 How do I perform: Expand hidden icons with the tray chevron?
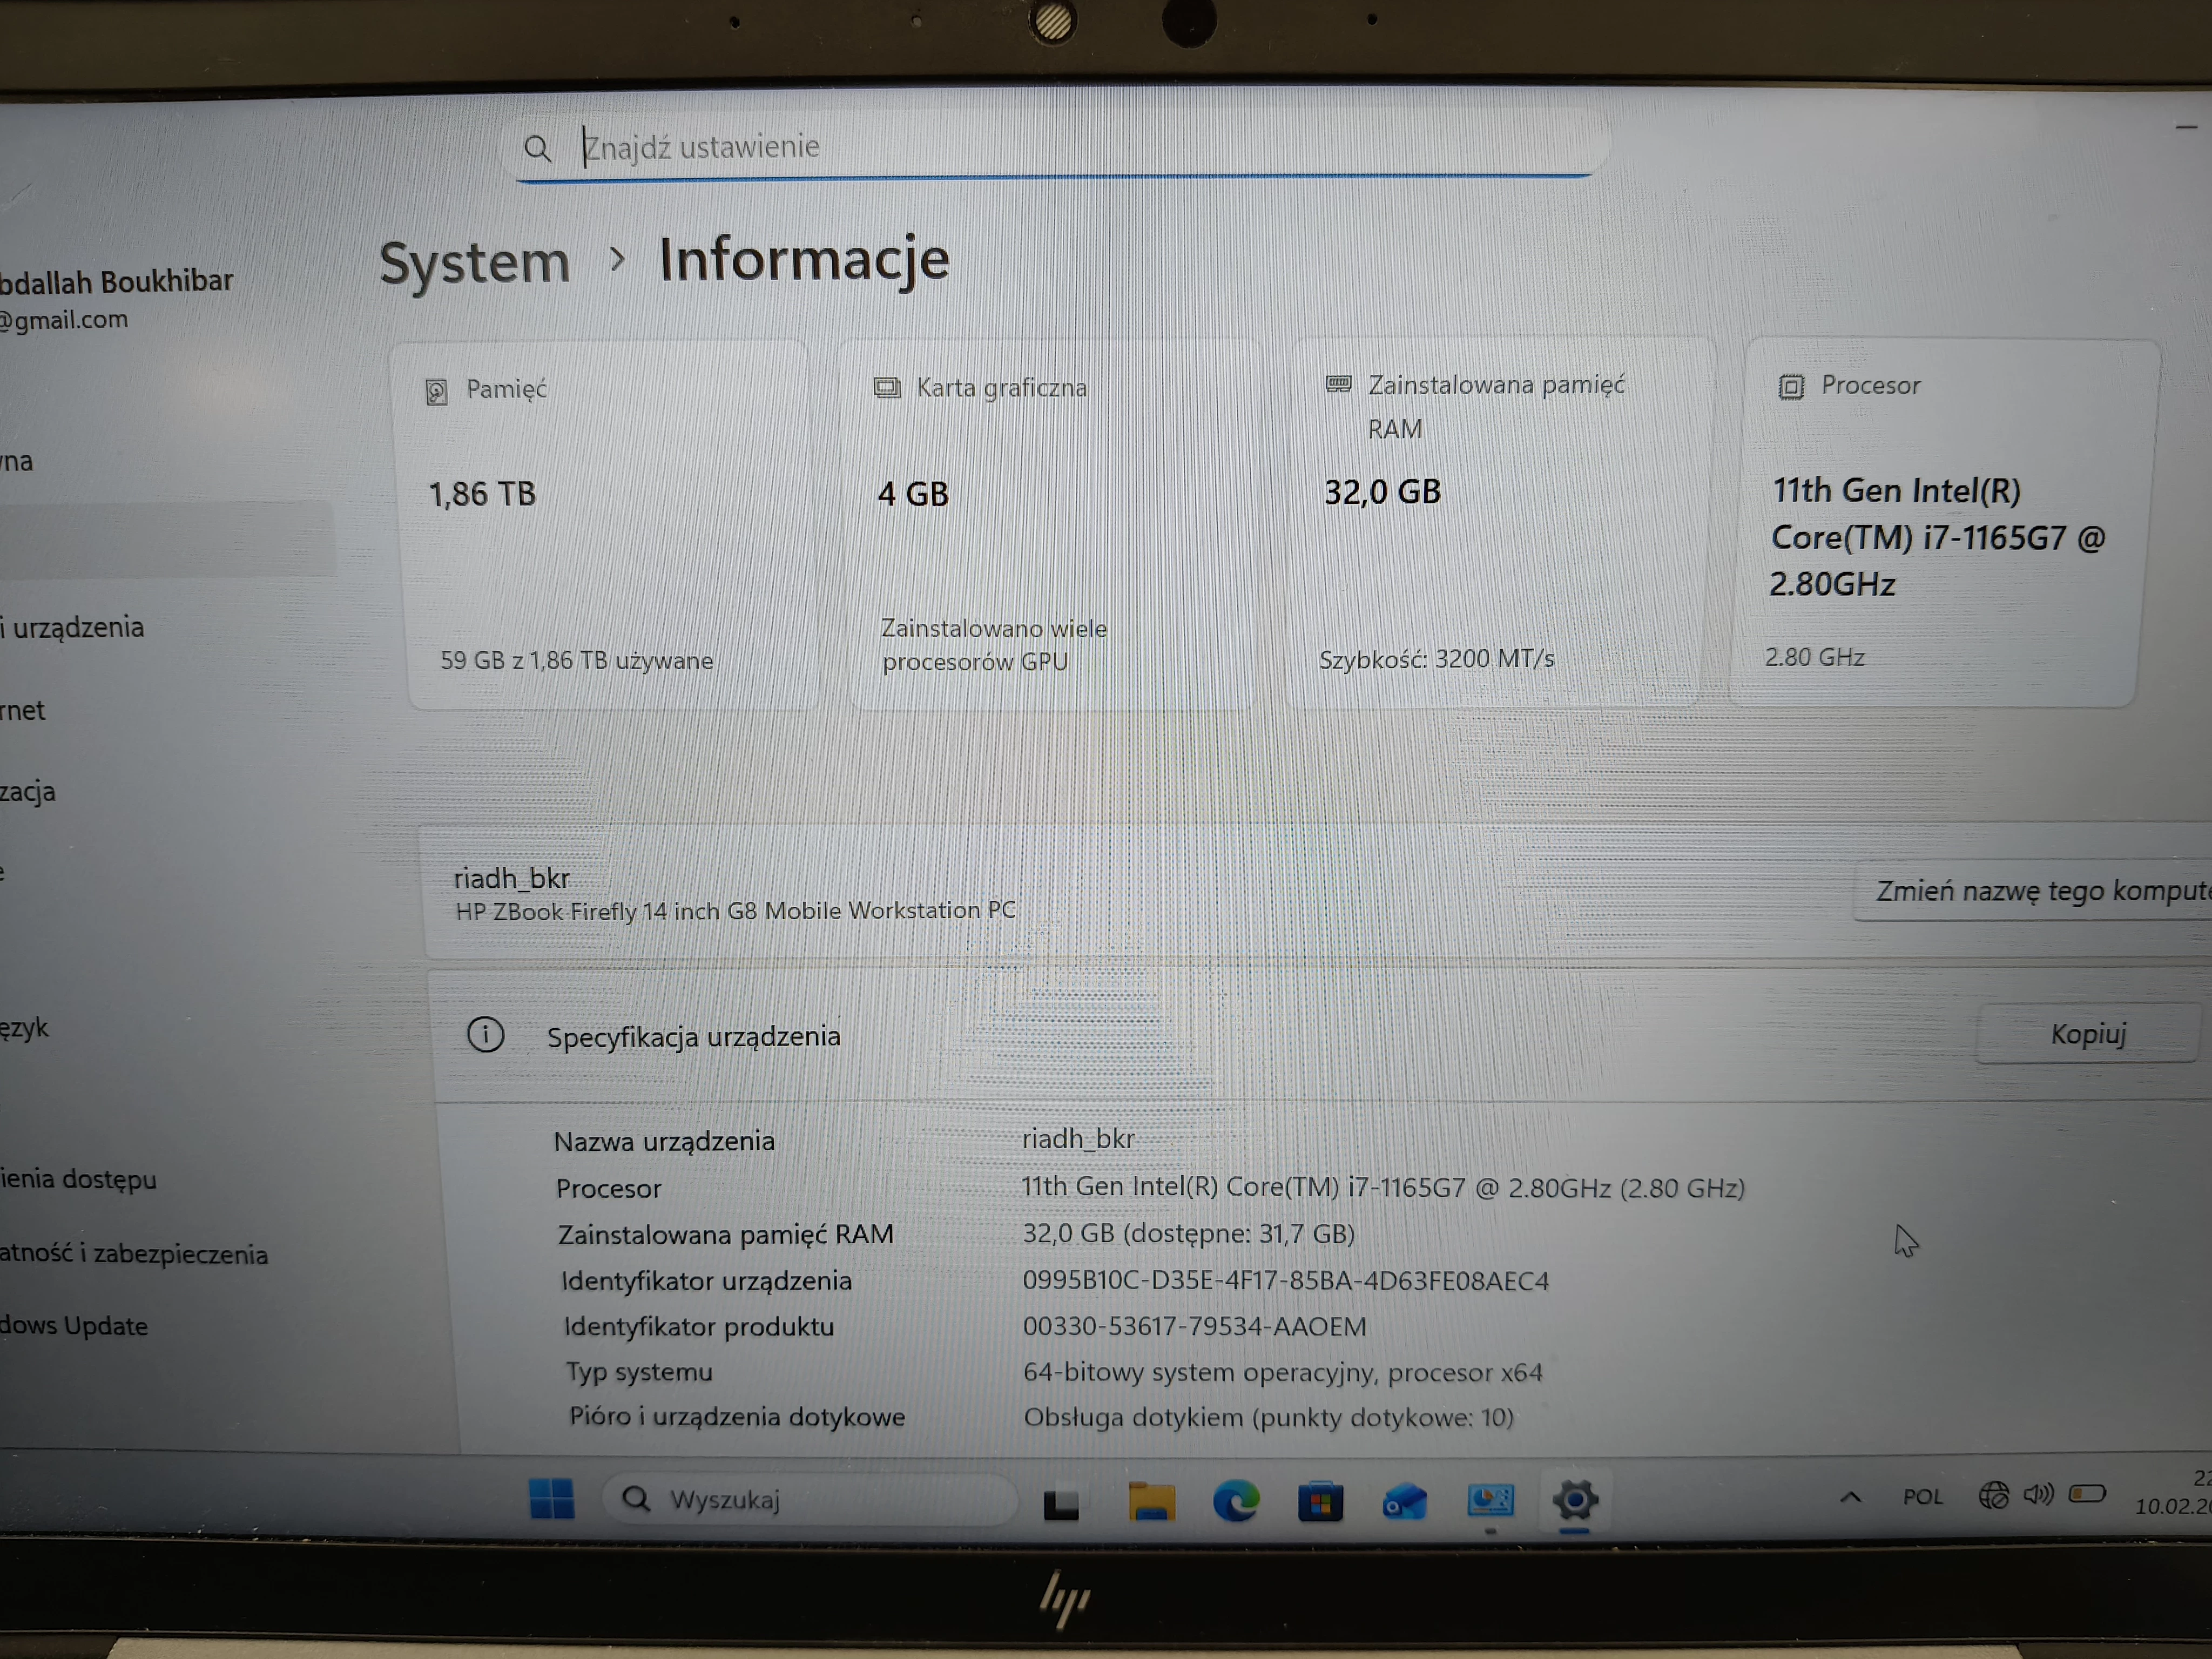1851,1497
